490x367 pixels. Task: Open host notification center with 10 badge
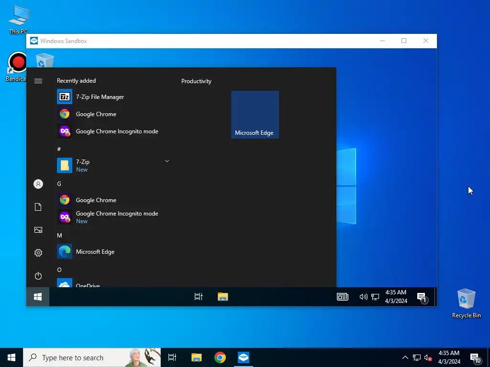pyautogui.click(x=475, y=358)
